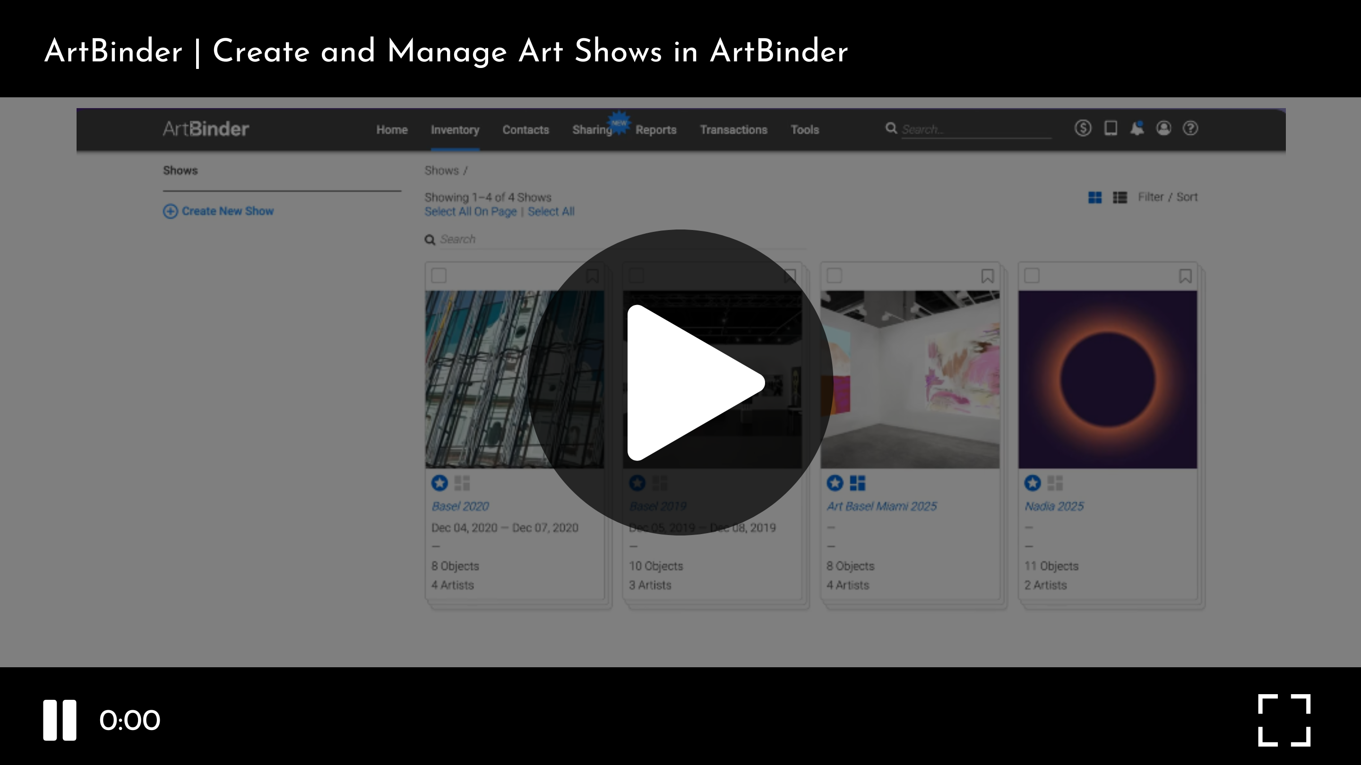This screenshot has width=1361, height=765.
Task: Click the header search magnifier icon
Action: click(891, 128)
